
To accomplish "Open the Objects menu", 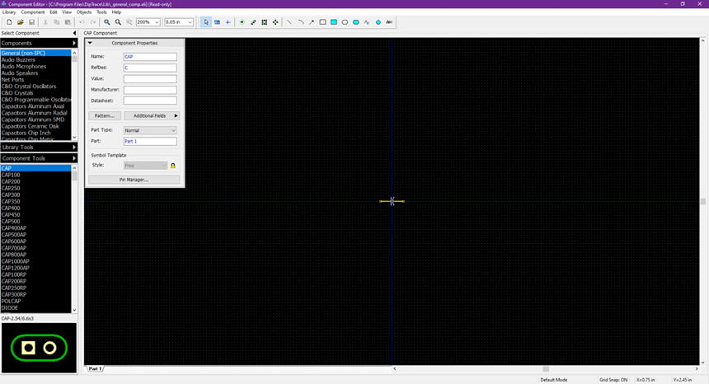I will click(x=84, y=12).
